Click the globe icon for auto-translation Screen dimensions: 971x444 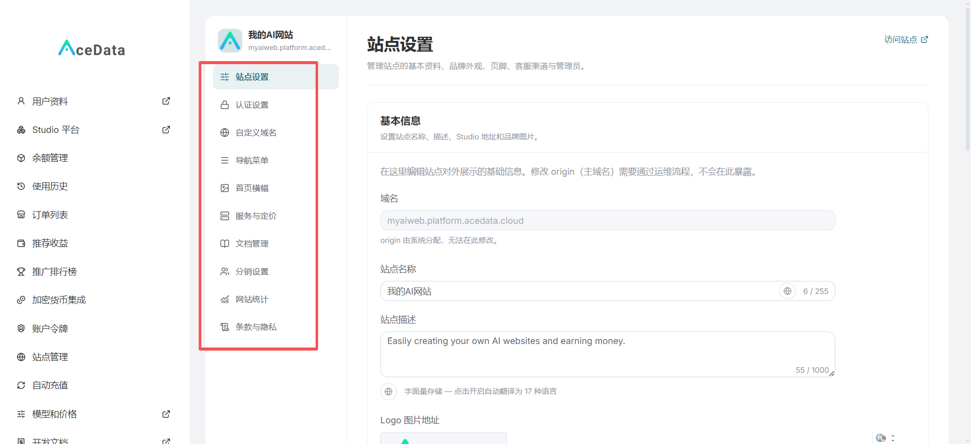(x=388, y=391)
